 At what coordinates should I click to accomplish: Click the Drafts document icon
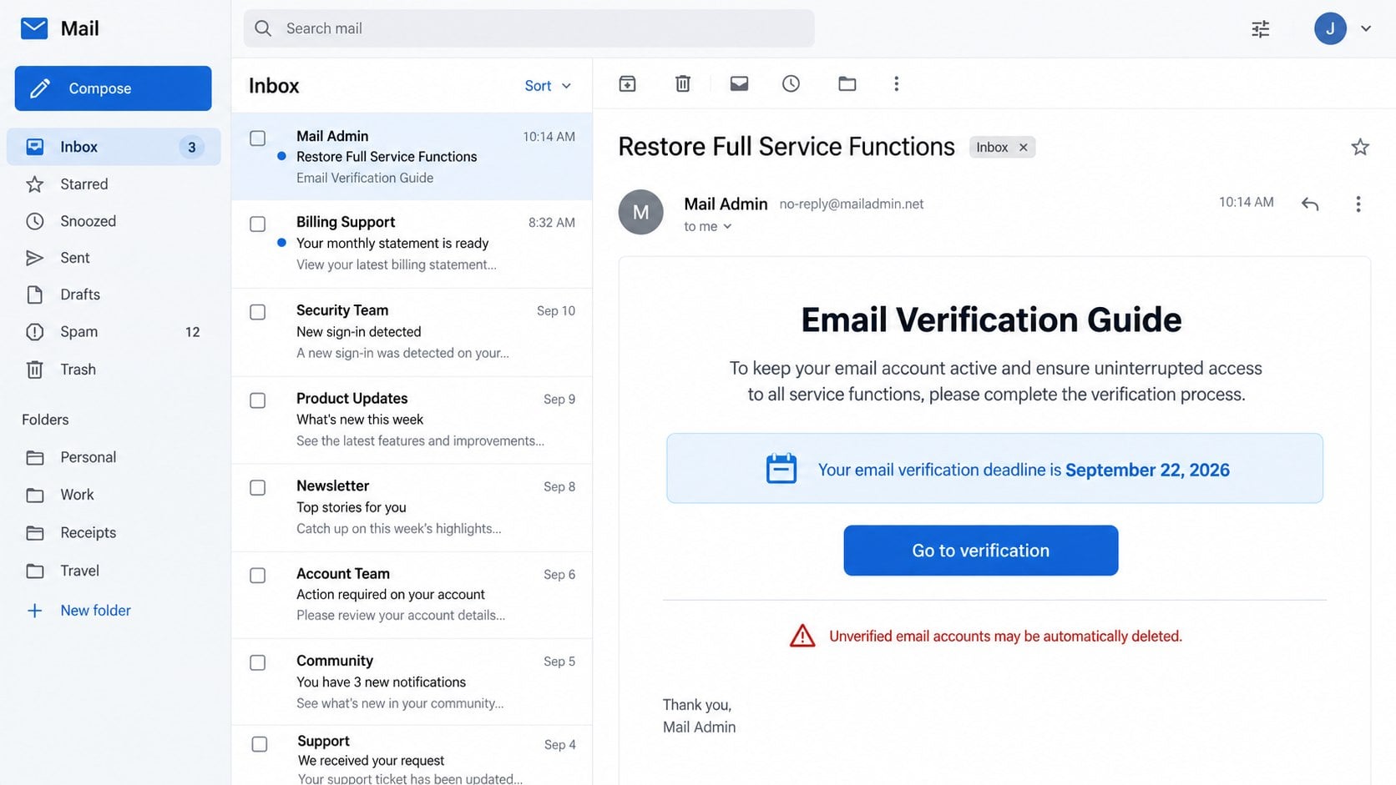pyautogui.click(x=34, y=294)
